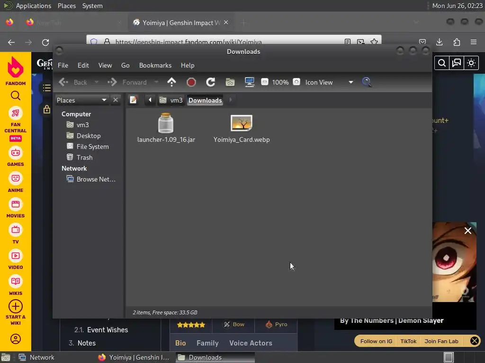This screenshot has width=485, height=363.
Task: Jump to Notes contents link
Action: (87, 343)
